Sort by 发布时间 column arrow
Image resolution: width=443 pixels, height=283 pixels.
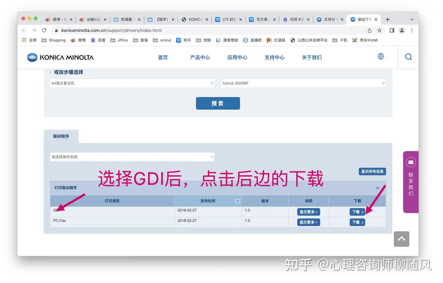pyautogui.click(x=237, y=201)
